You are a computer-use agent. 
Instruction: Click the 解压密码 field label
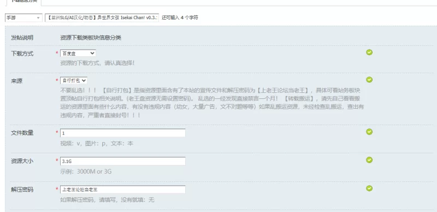22,190
